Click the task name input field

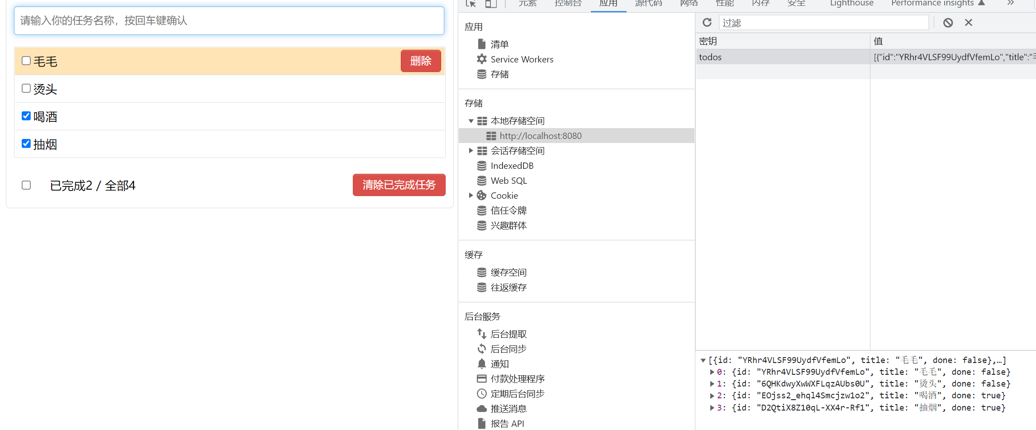tap(229, 21)
